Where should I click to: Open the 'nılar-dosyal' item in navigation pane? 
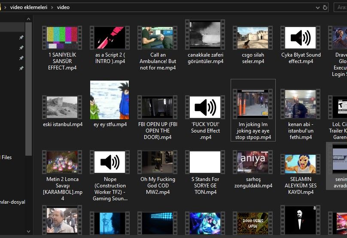(12, 202)
